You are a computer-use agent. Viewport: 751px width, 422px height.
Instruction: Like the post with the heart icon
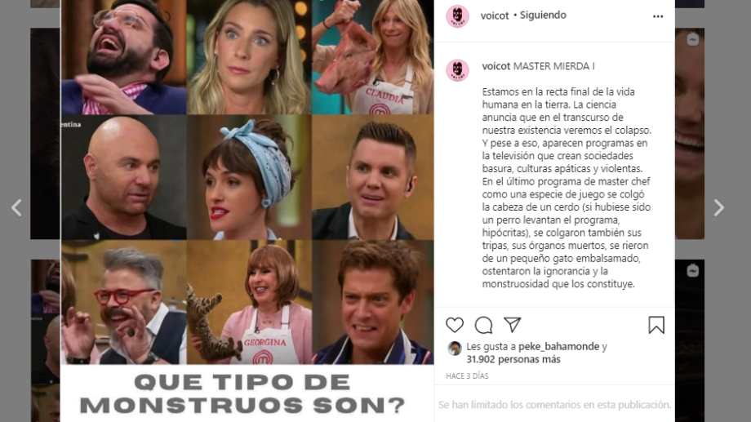[455, 325]
